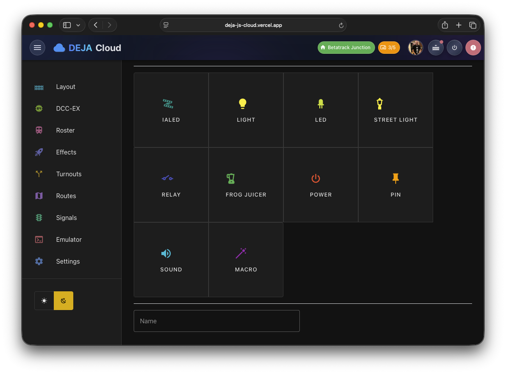The image size is (506, 374).
Task: Open the profile avatar menu
Action: click(416, 47)
